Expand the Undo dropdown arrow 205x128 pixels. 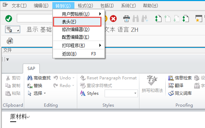click(x=74, y=78)
